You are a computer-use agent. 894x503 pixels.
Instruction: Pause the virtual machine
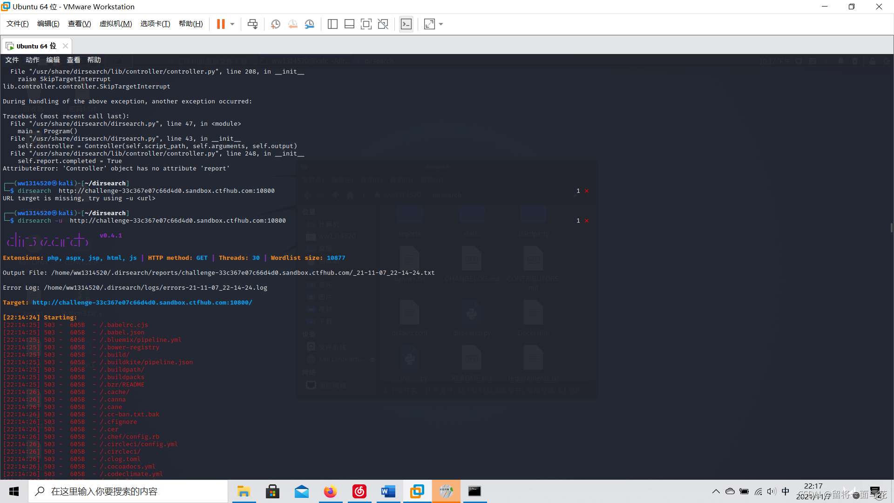point(221,24)
